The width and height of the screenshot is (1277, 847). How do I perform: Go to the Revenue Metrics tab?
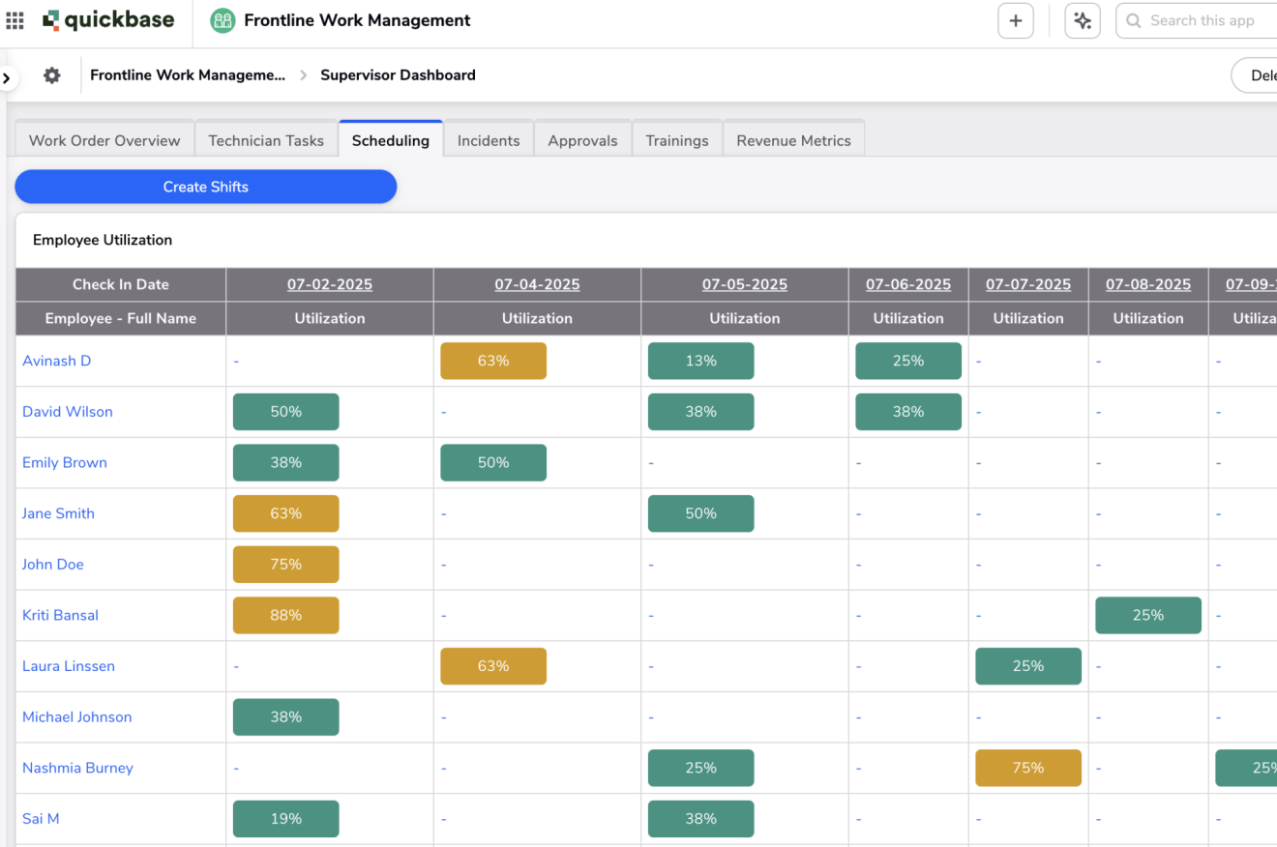click(793, 140)
